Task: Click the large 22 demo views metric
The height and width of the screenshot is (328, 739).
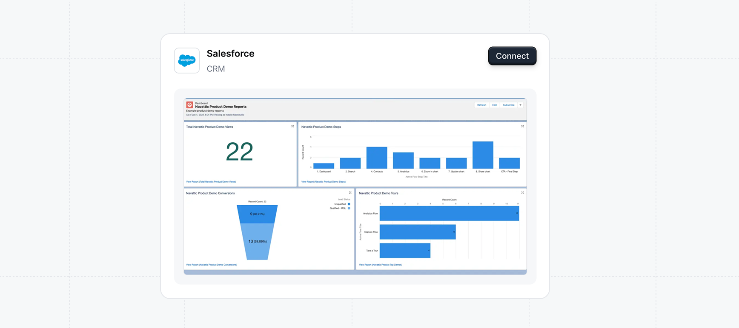Action: point(240,152)
